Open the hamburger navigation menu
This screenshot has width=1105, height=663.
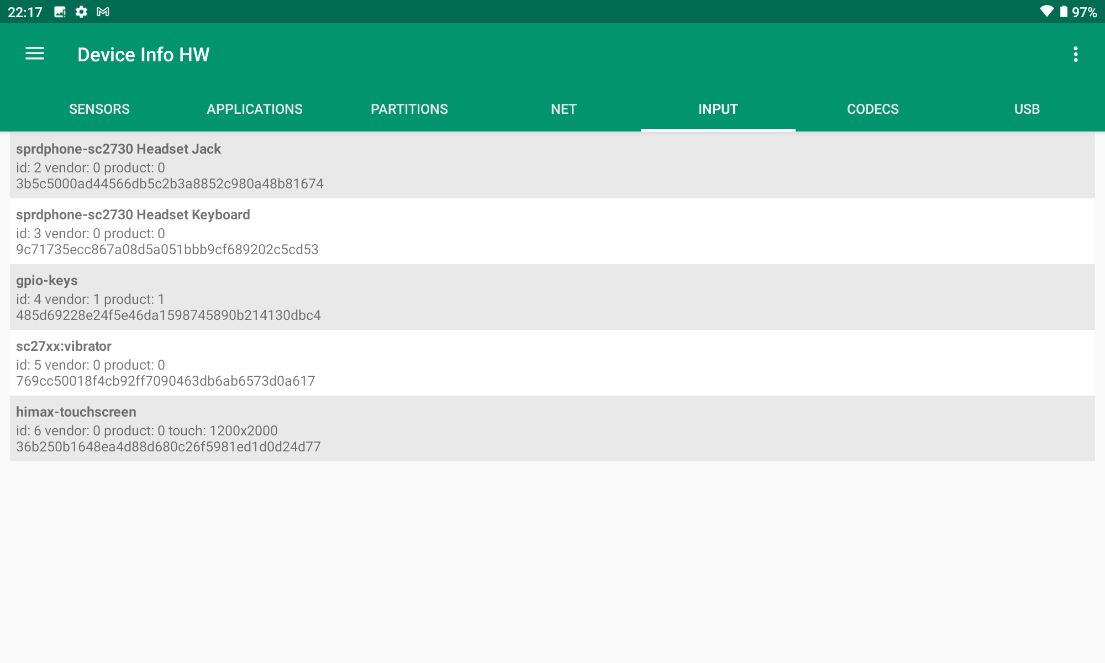pos(35,54)
